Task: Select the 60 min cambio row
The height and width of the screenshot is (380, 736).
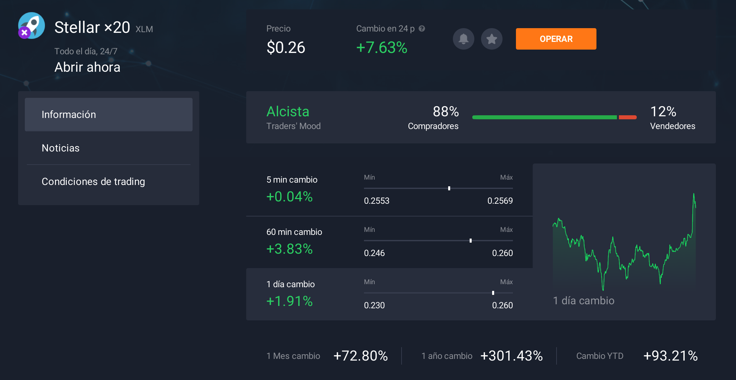Action: pos(389,242)
